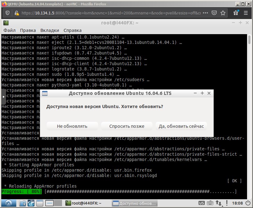Expand the noVNC control panel handle

(x=3, y=97)
